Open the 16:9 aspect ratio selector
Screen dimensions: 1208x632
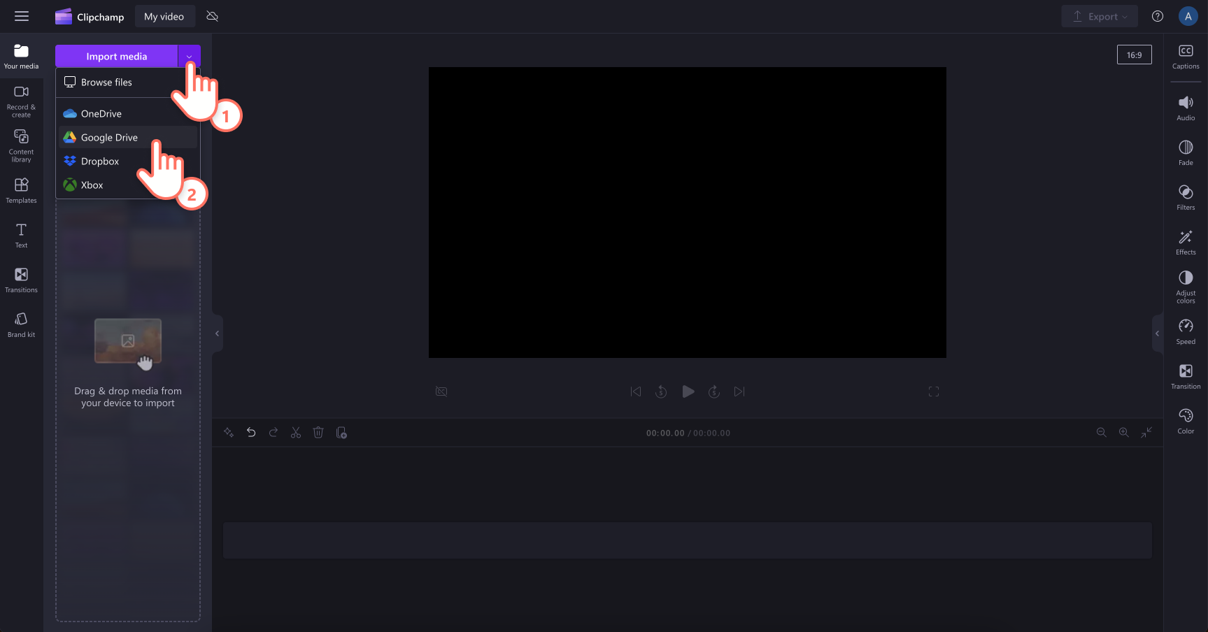point(1134,54)
